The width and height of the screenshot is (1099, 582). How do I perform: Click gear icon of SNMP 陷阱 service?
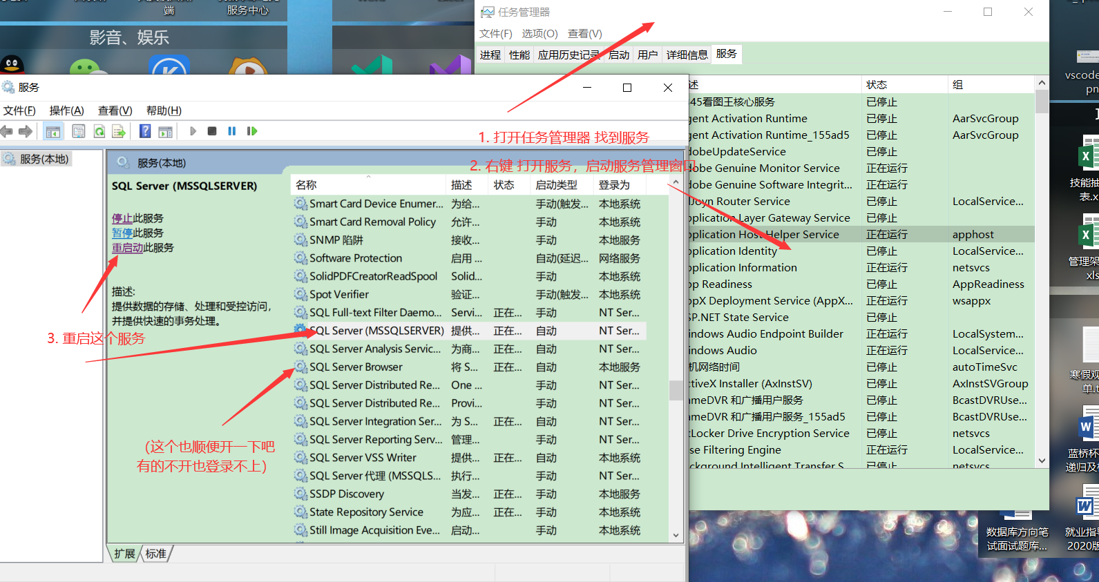(300, 240)
